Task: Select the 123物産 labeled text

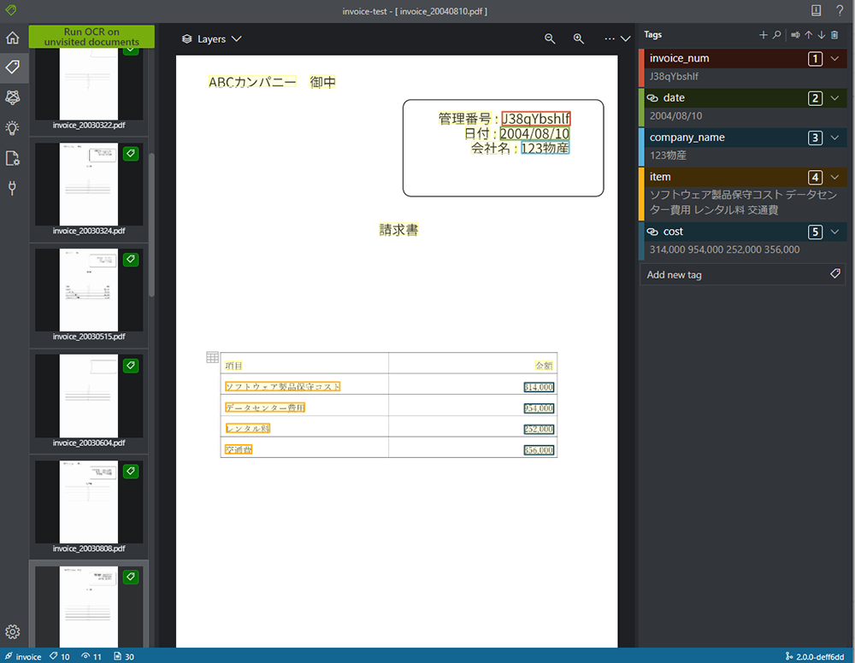Action: pyautogui.click(x=545, y=148)
